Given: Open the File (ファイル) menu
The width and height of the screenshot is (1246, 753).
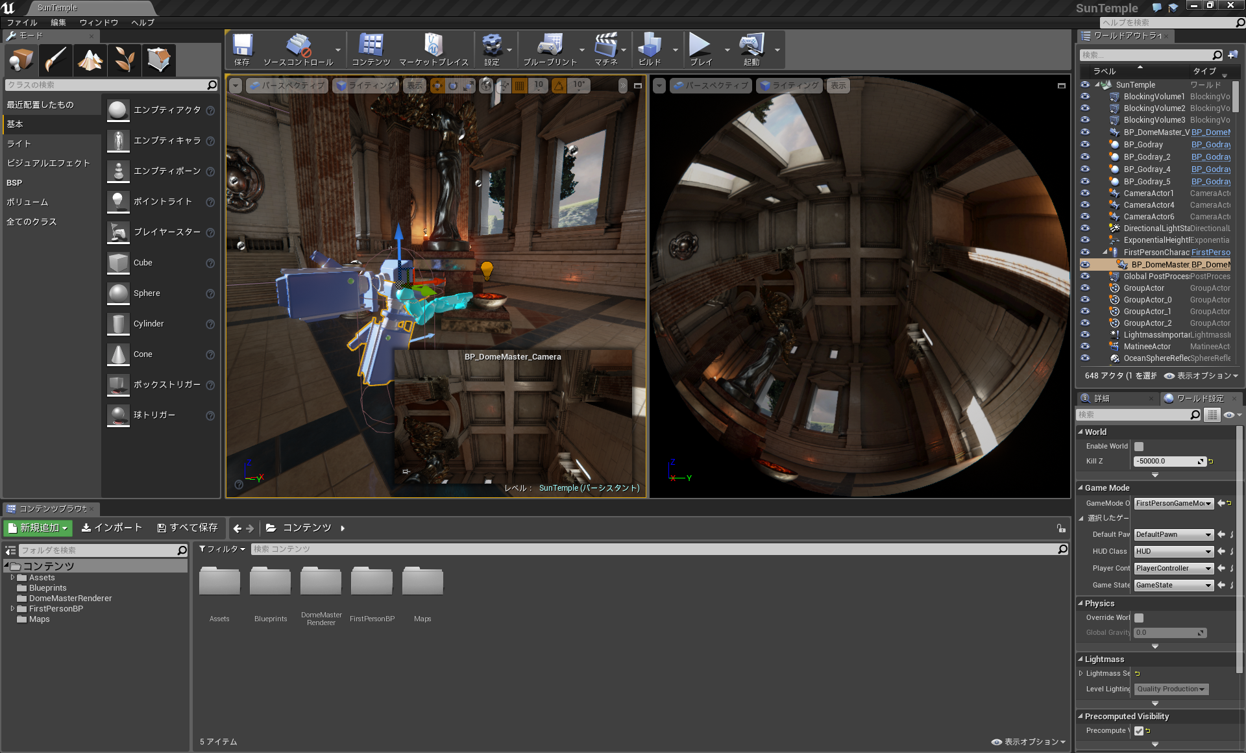Looking at the screenshot, I should click(22, 23).
